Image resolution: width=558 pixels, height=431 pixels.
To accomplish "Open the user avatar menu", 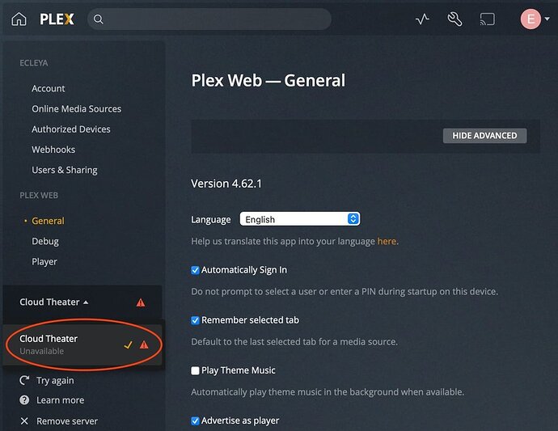I will coord(531,19).
